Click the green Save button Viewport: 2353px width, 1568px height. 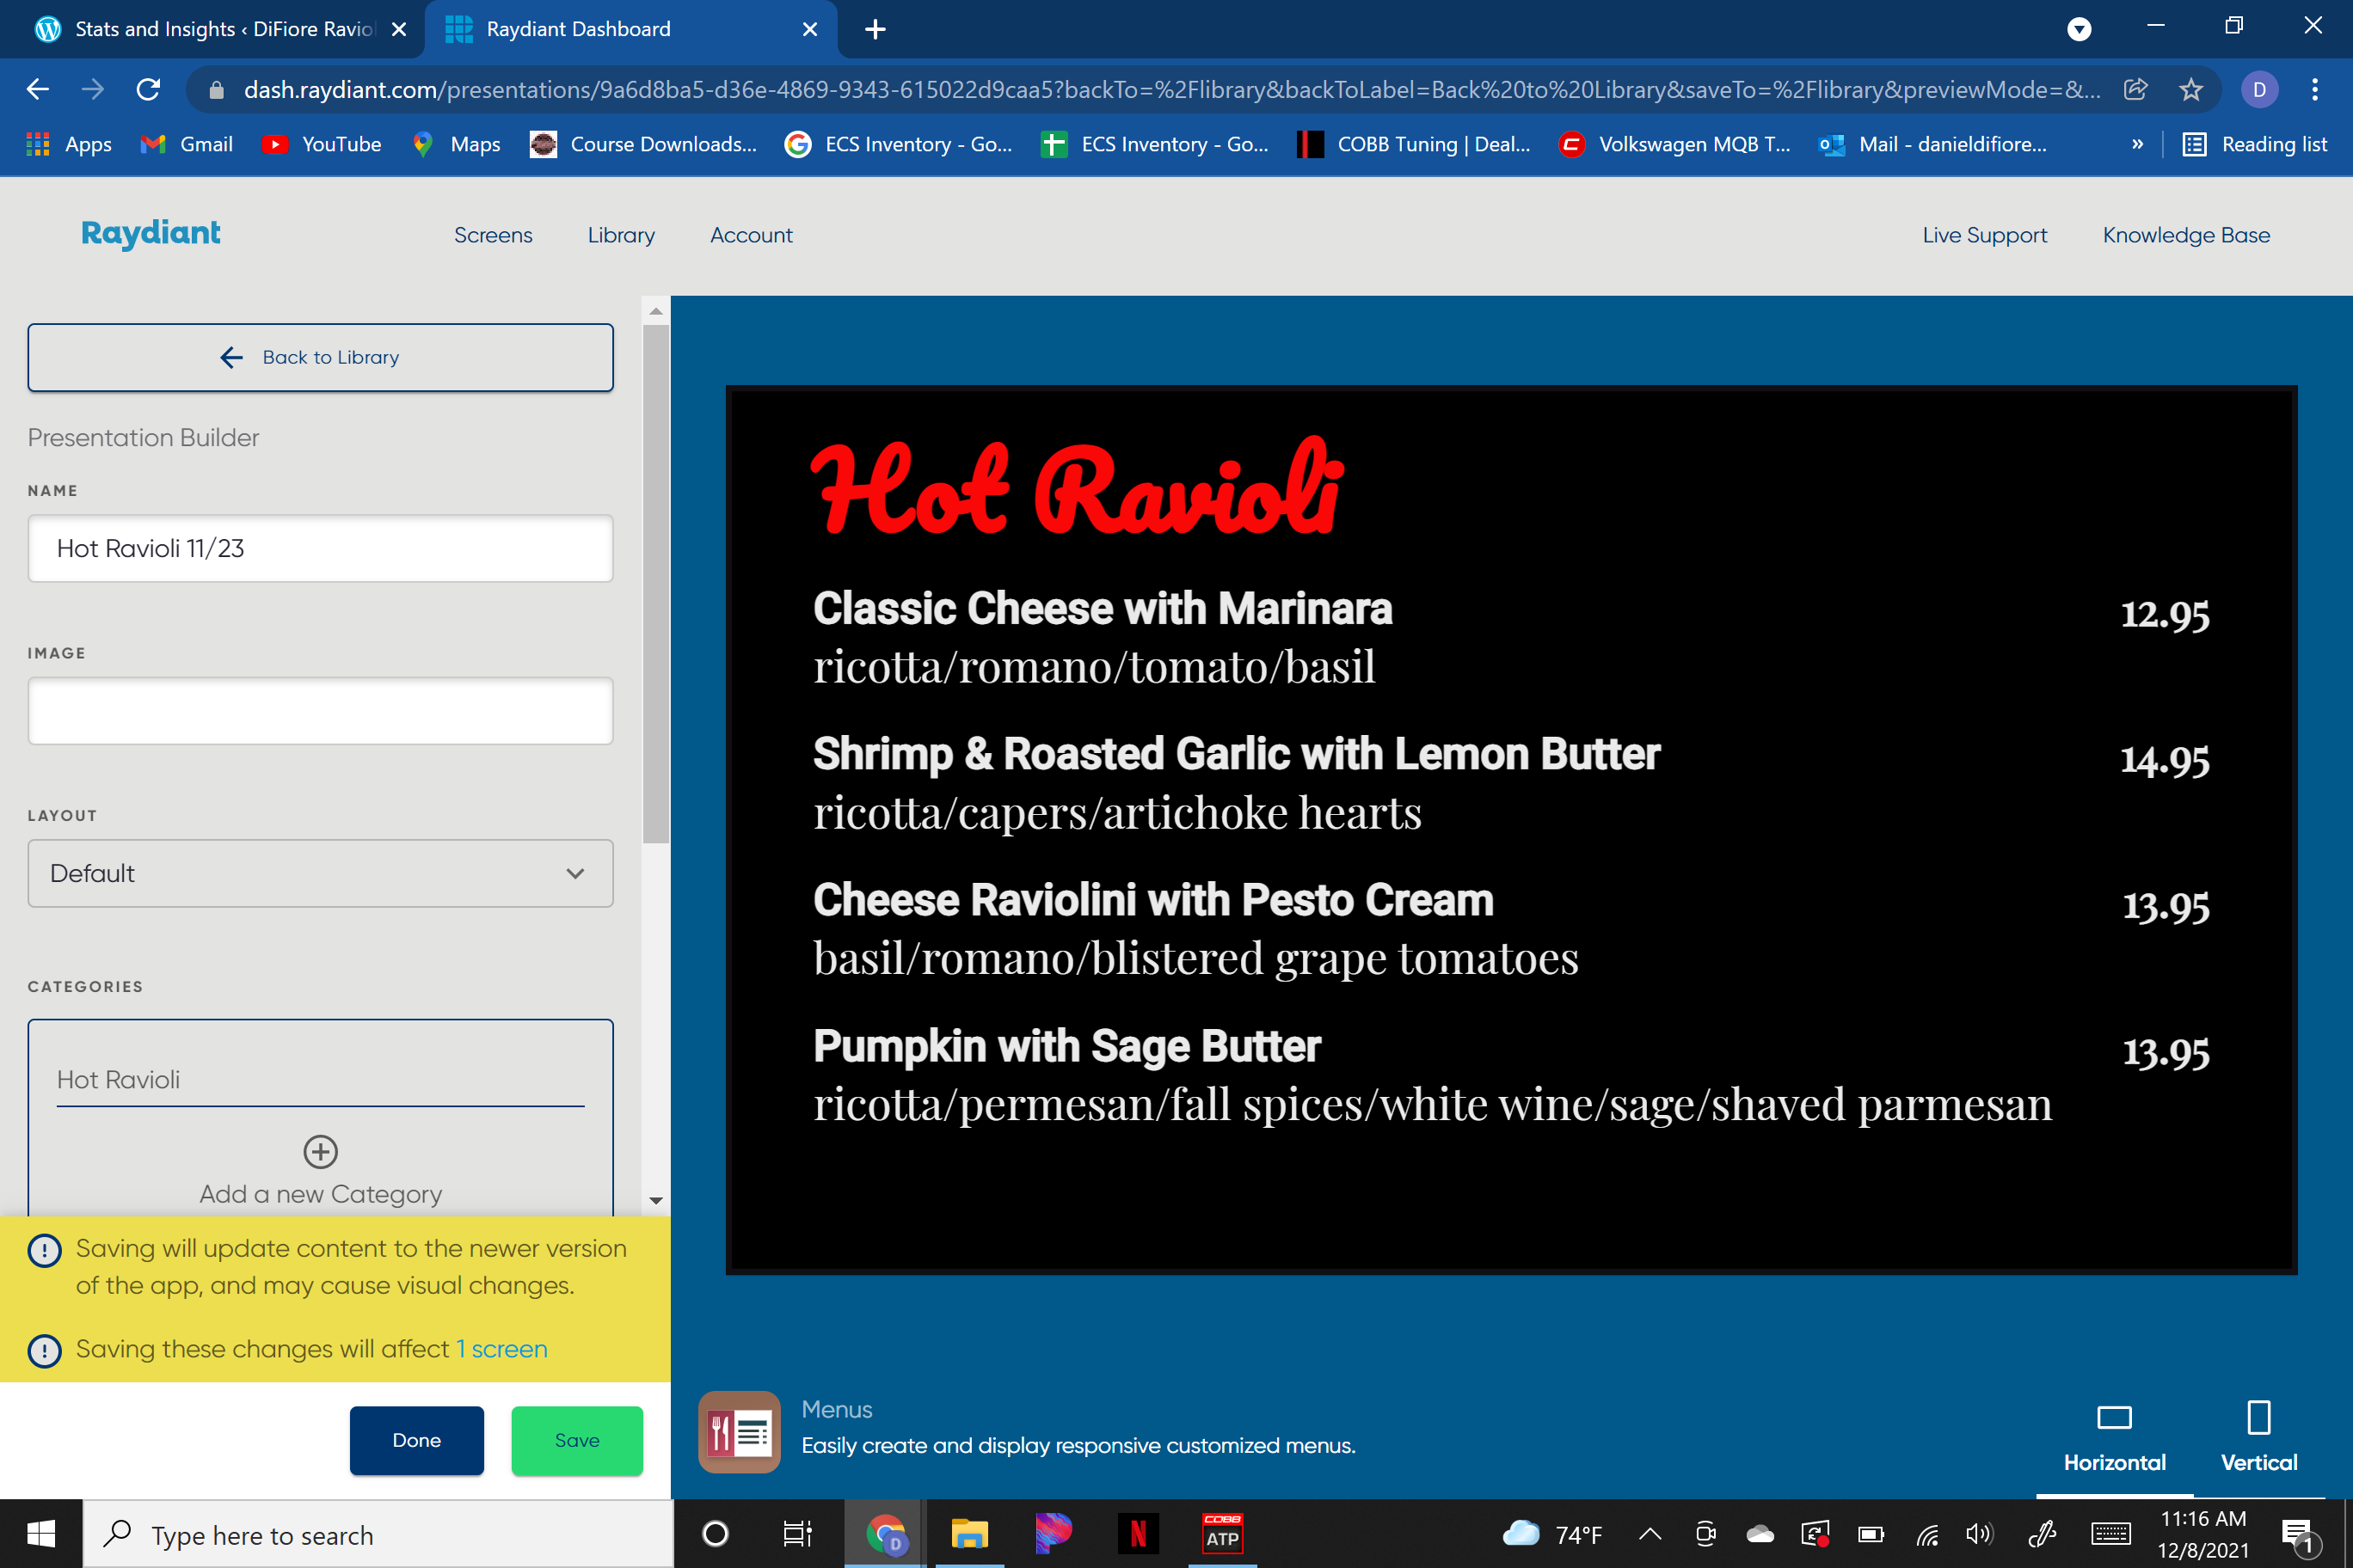pyautogui.click(x=576, y=1440)
